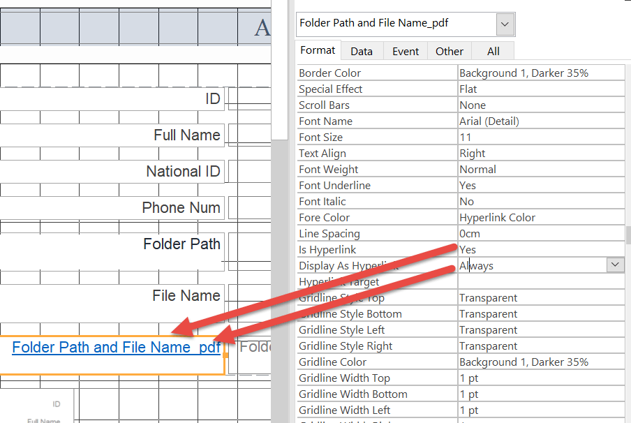The height and width of the screenshot is (423, 631).
Task: Click the Font Name value Arial (Detail)
Action: pyautogui.click(x=541, y=121)
